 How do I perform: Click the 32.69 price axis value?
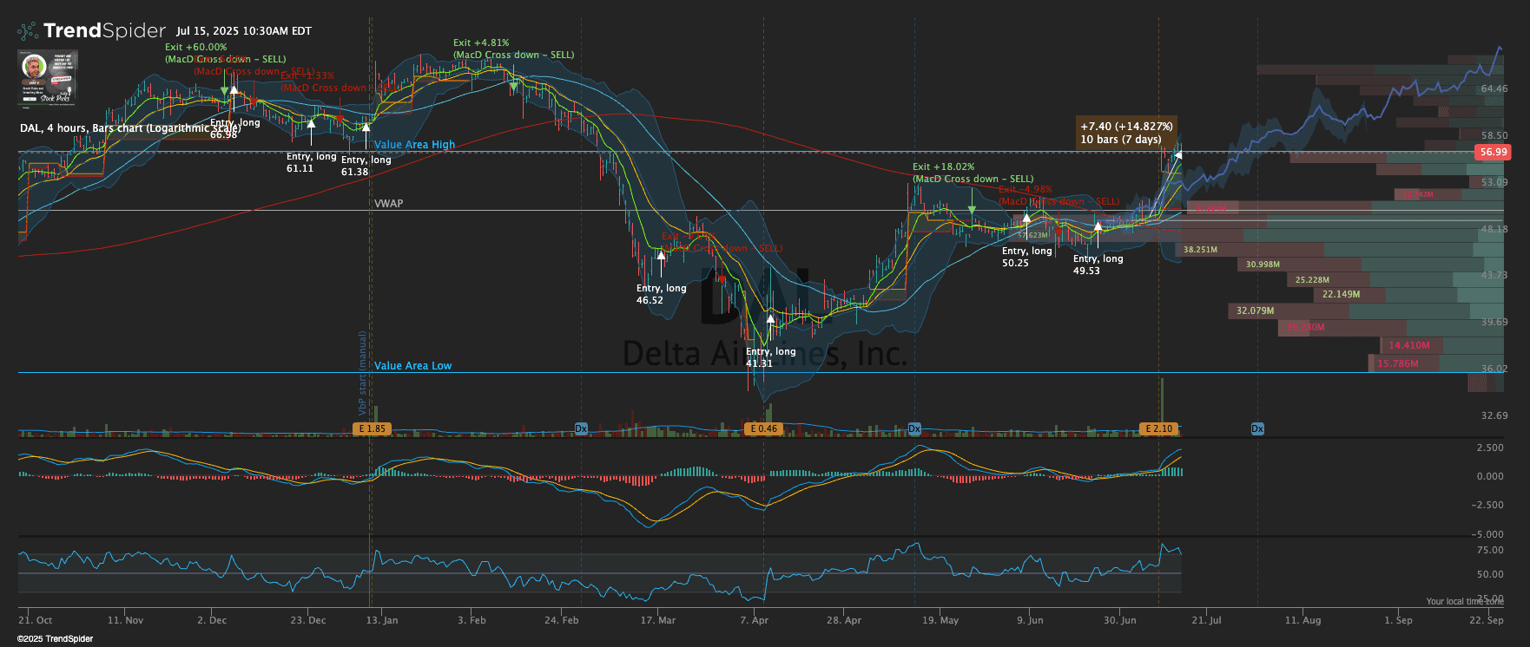click(x=1494, y=416)
